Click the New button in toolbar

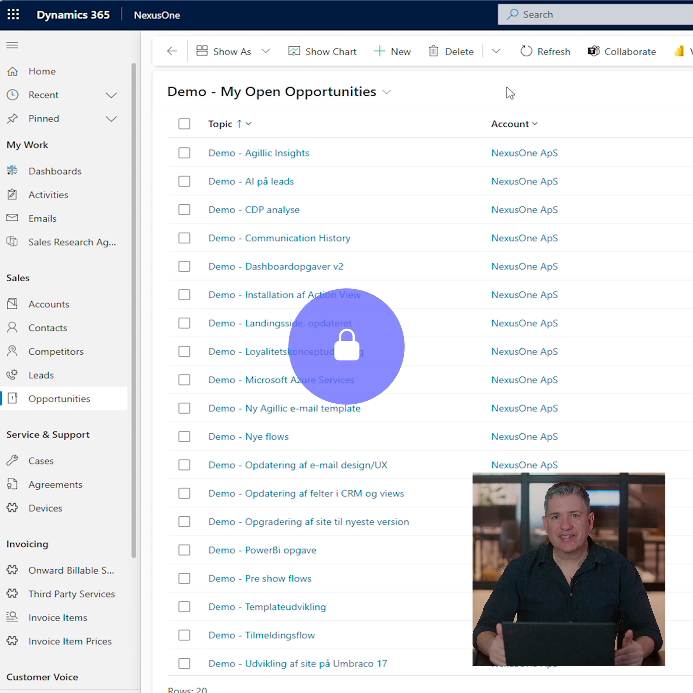point(392,51)
